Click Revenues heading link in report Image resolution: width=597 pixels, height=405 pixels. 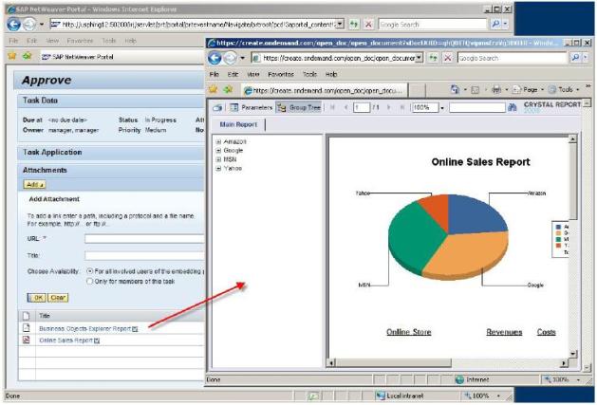pos(504,332)
